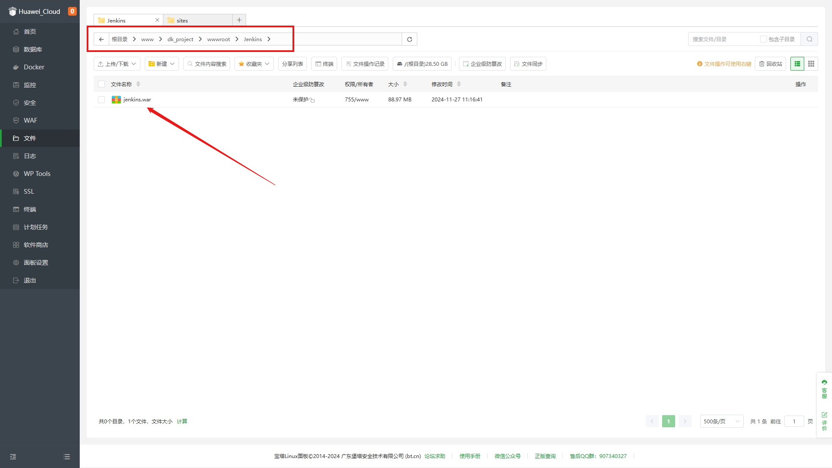The image size is (832, 468).
Task: Check the jenkins.war file checkbox
Action: tap(101, 100)
